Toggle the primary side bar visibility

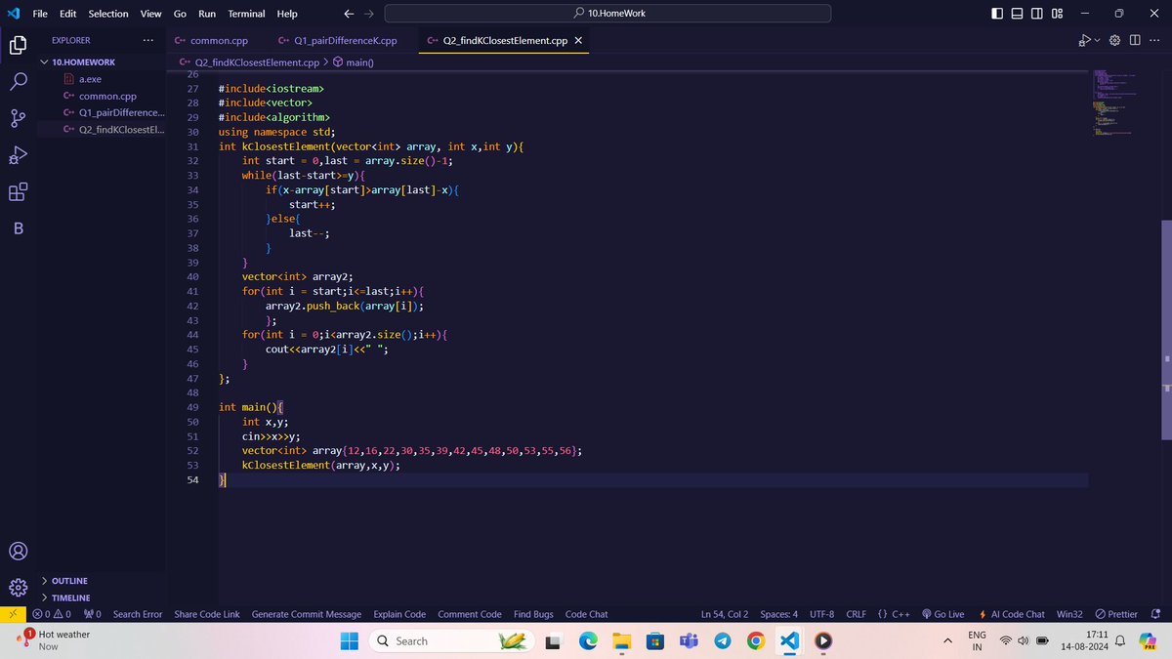click(x=996, y=14)
